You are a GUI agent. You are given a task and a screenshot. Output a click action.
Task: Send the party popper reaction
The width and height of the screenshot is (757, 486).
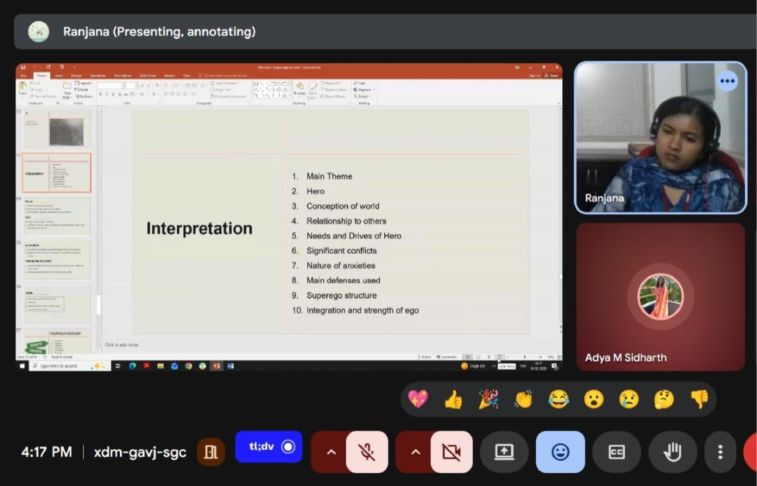pyautogui.click(x=488, y=399)
